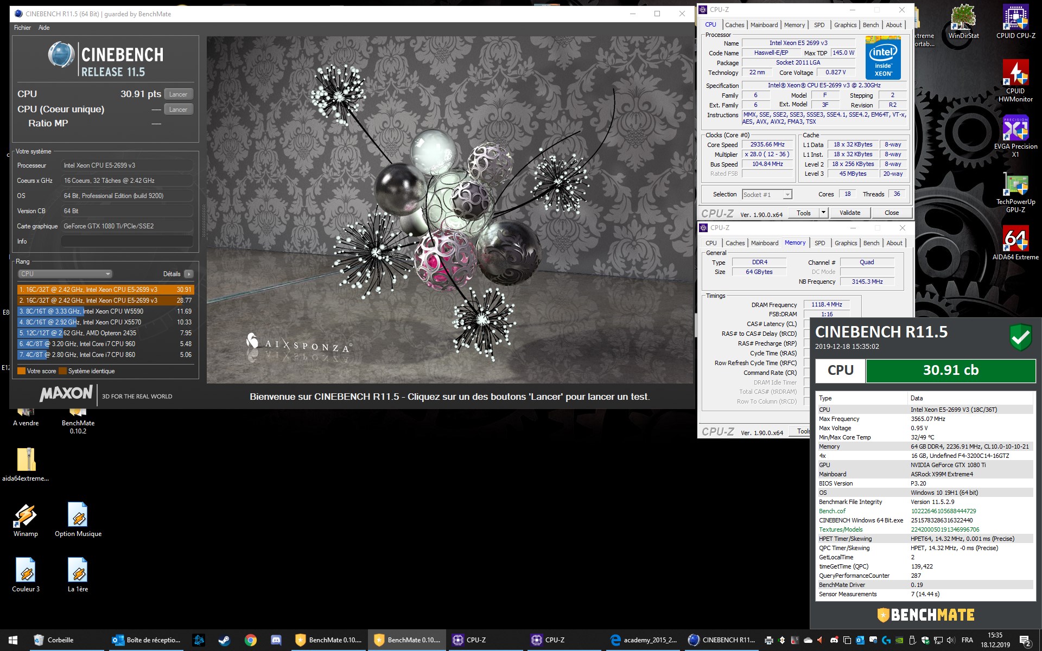
Task: Click the brown Système identique legend swatch
Action: [x=62, y=371]
